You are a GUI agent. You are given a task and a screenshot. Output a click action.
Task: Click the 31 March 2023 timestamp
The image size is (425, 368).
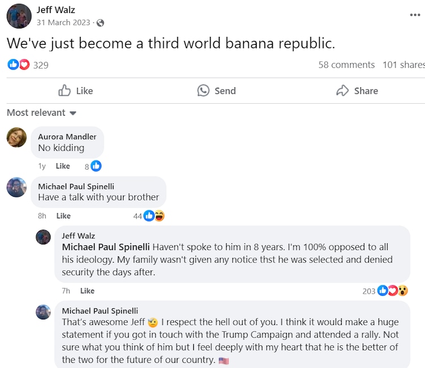[x=63, y=23]
